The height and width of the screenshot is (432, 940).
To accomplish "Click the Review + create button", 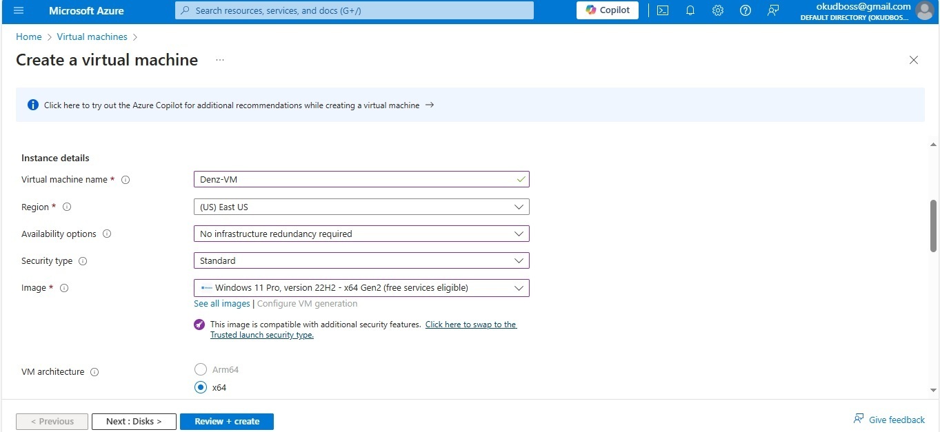I will (227, 422).
